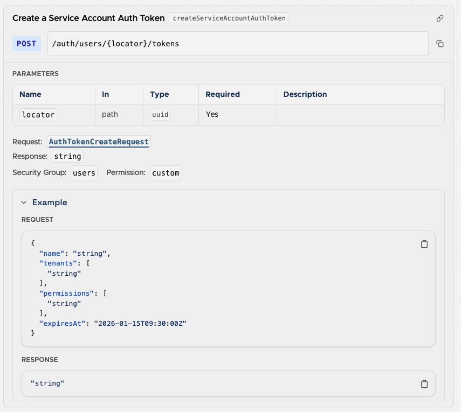Copy the permalink via the link icon
Screen dimensions: 461x412
tap(439, 18)
